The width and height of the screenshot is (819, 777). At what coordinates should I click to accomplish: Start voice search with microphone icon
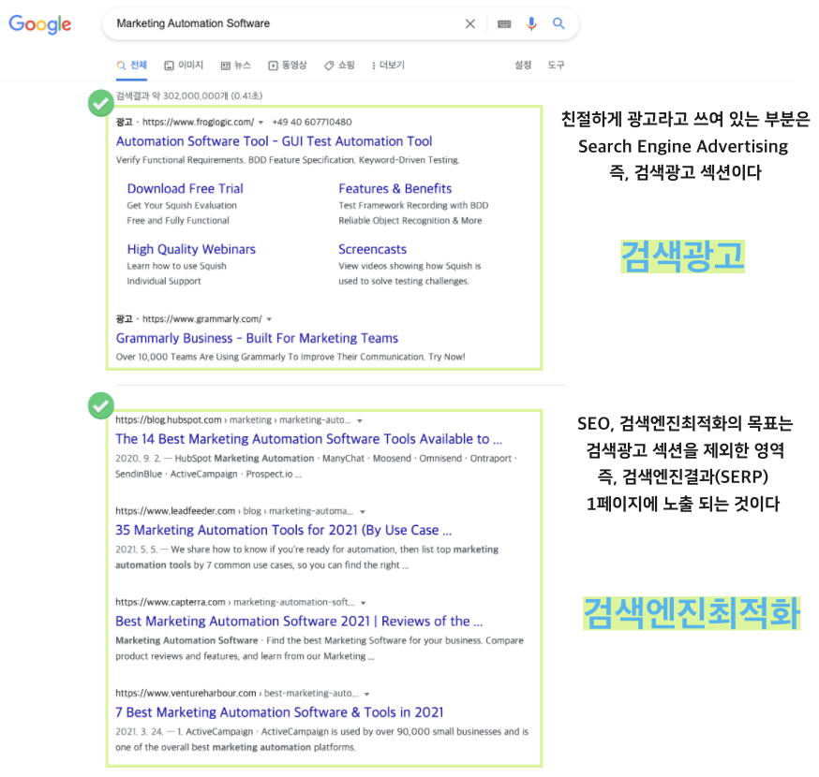(x=531, y=23)
